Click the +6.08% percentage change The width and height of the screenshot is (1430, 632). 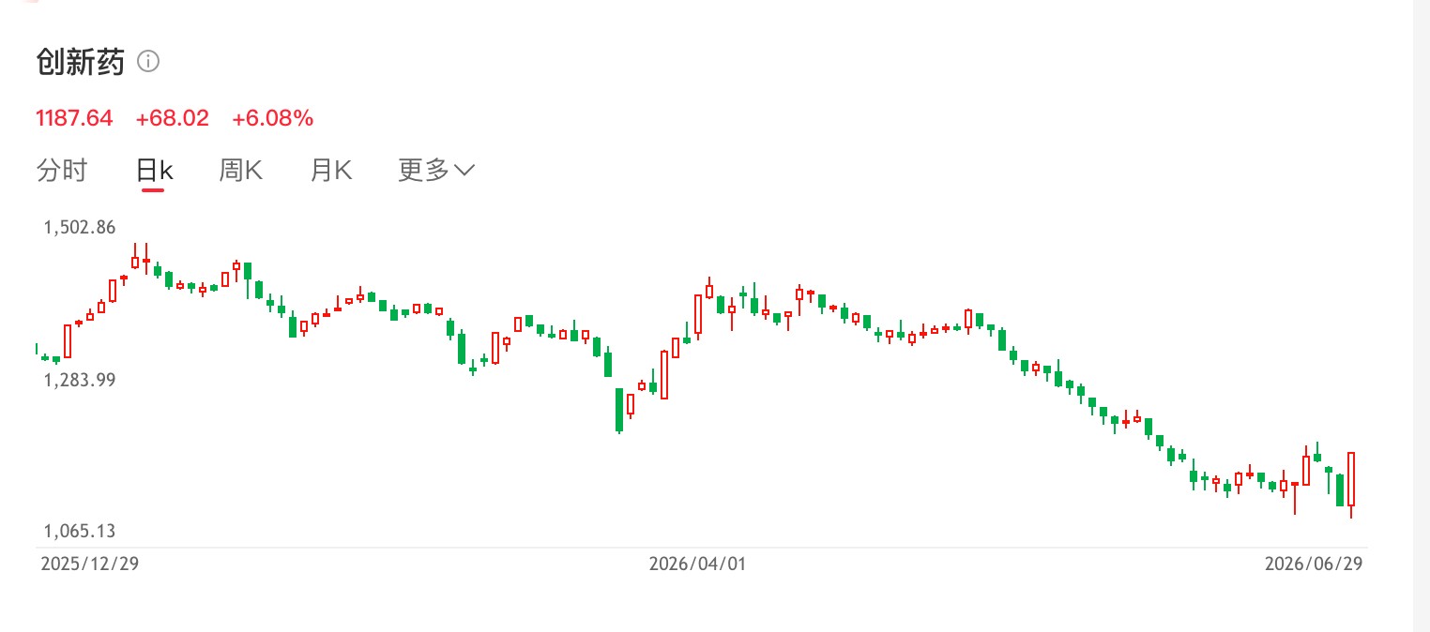click(x=273, y=118)
